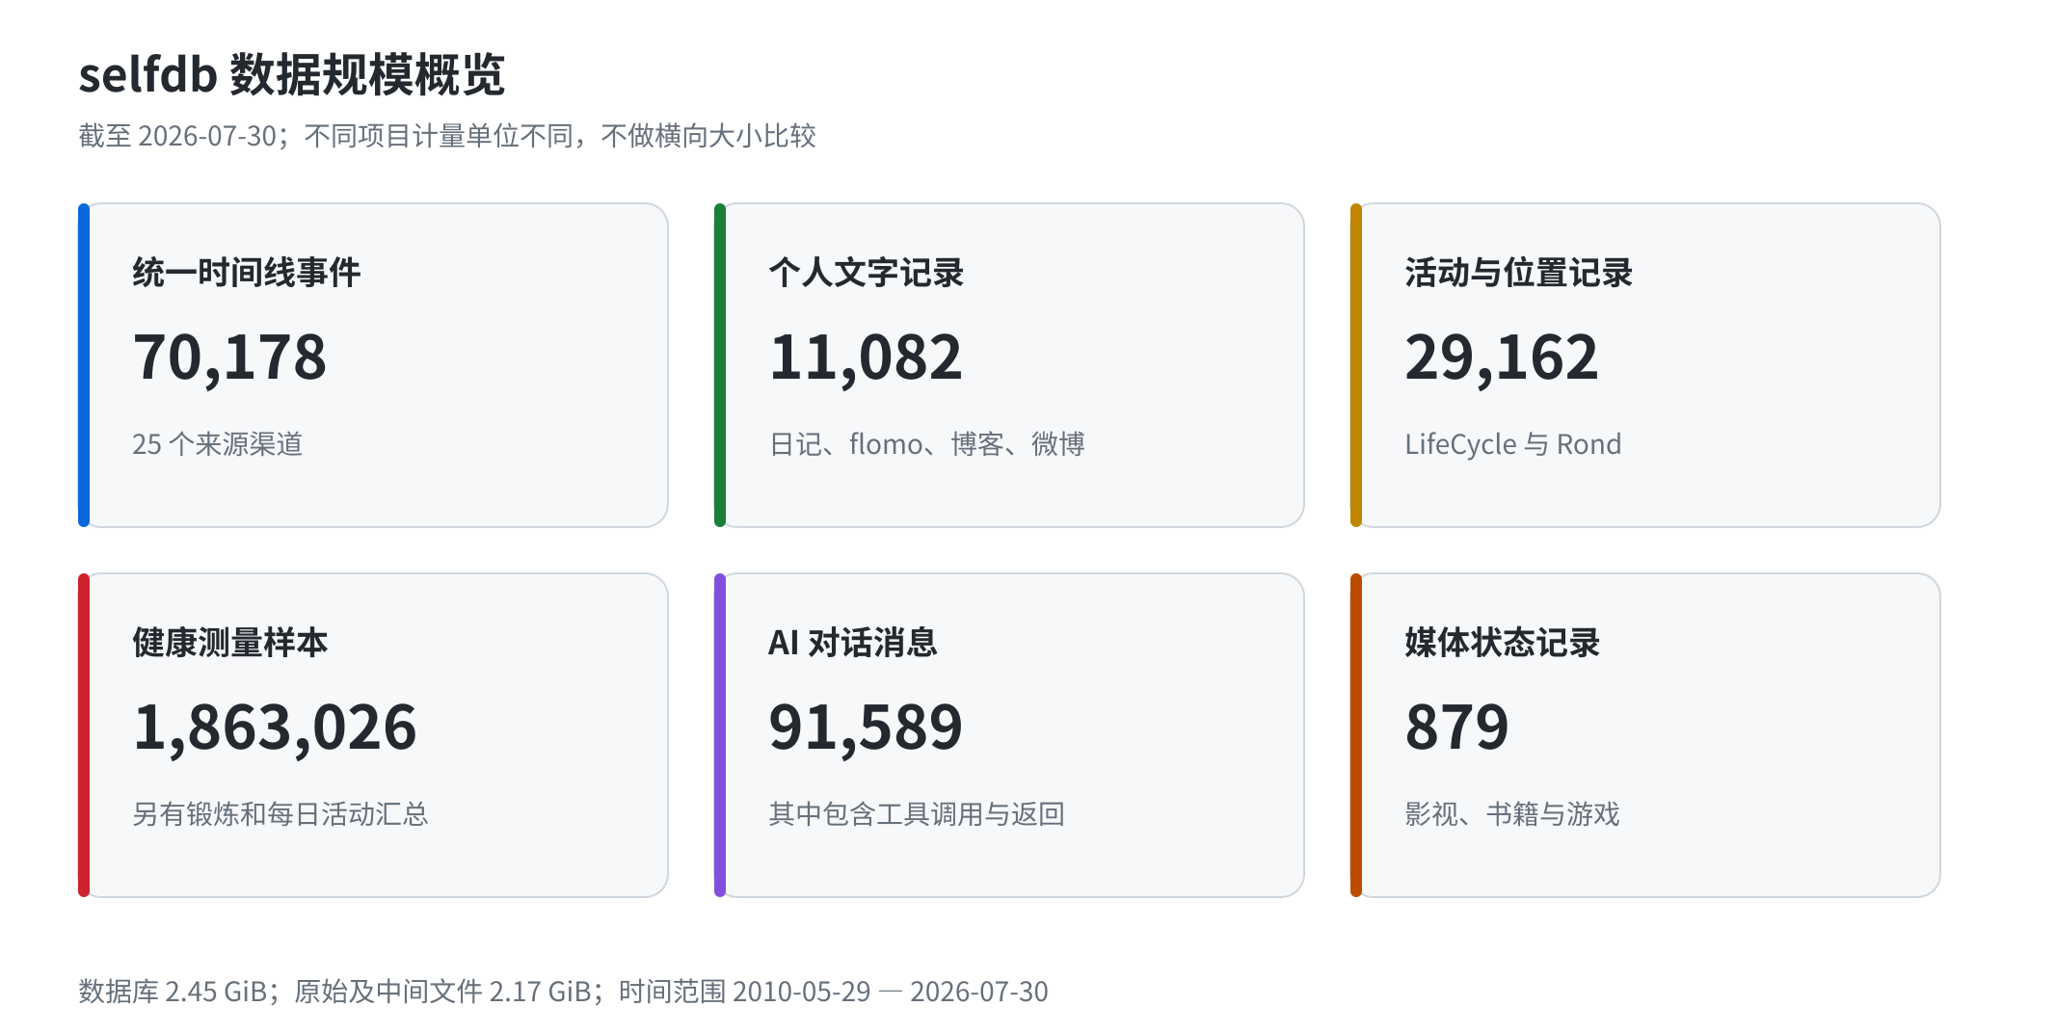This screenshot has width=2056, height=1033.
Task: Open the 个人文字记录 card
Action: pyautogui.click(x=1009, y=365)
